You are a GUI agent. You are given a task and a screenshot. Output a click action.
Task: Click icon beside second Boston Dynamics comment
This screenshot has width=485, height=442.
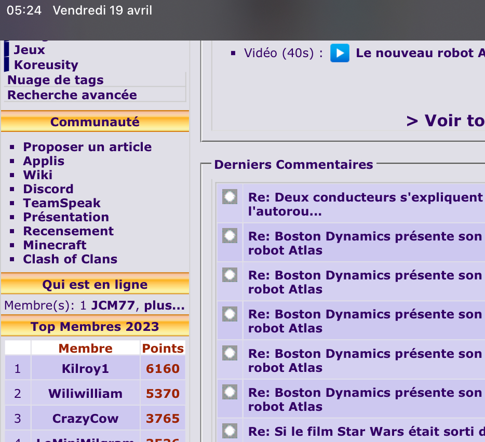point(230,275)
